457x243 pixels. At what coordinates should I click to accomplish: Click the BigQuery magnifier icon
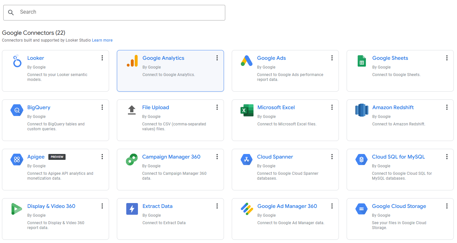coord(17,110)
